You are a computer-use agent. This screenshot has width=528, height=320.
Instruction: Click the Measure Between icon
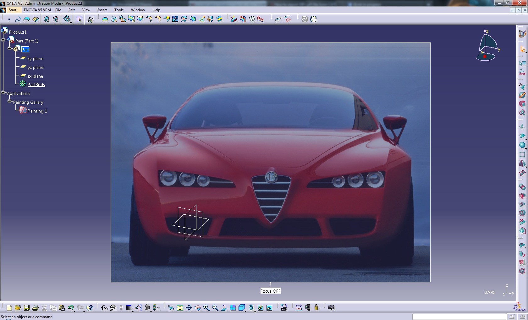[299, 308]
